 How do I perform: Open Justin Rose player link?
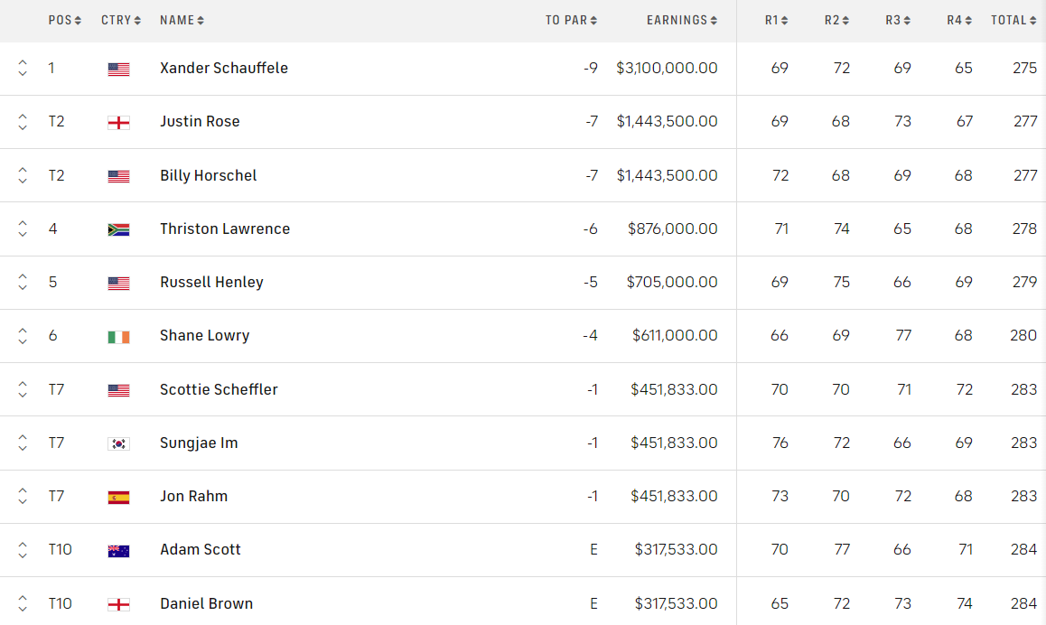200,122
